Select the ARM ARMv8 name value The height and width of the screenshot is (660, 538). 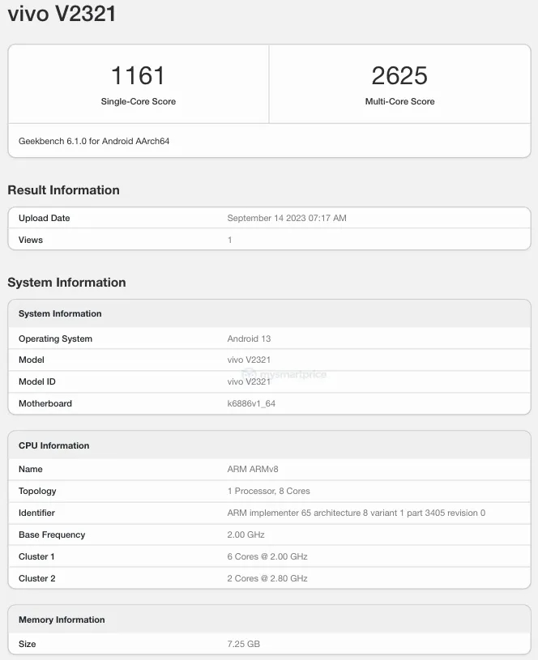[x=253, y=470]
